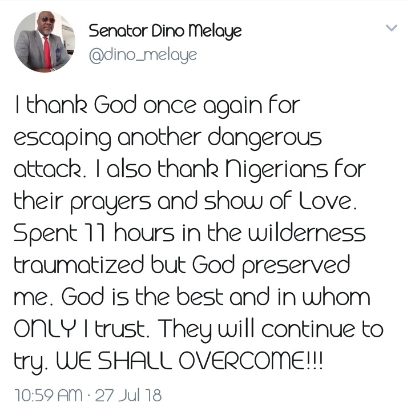Click the text They will continue to
Image resolution: width=411 pixels, height=419 pixels.
272,330
